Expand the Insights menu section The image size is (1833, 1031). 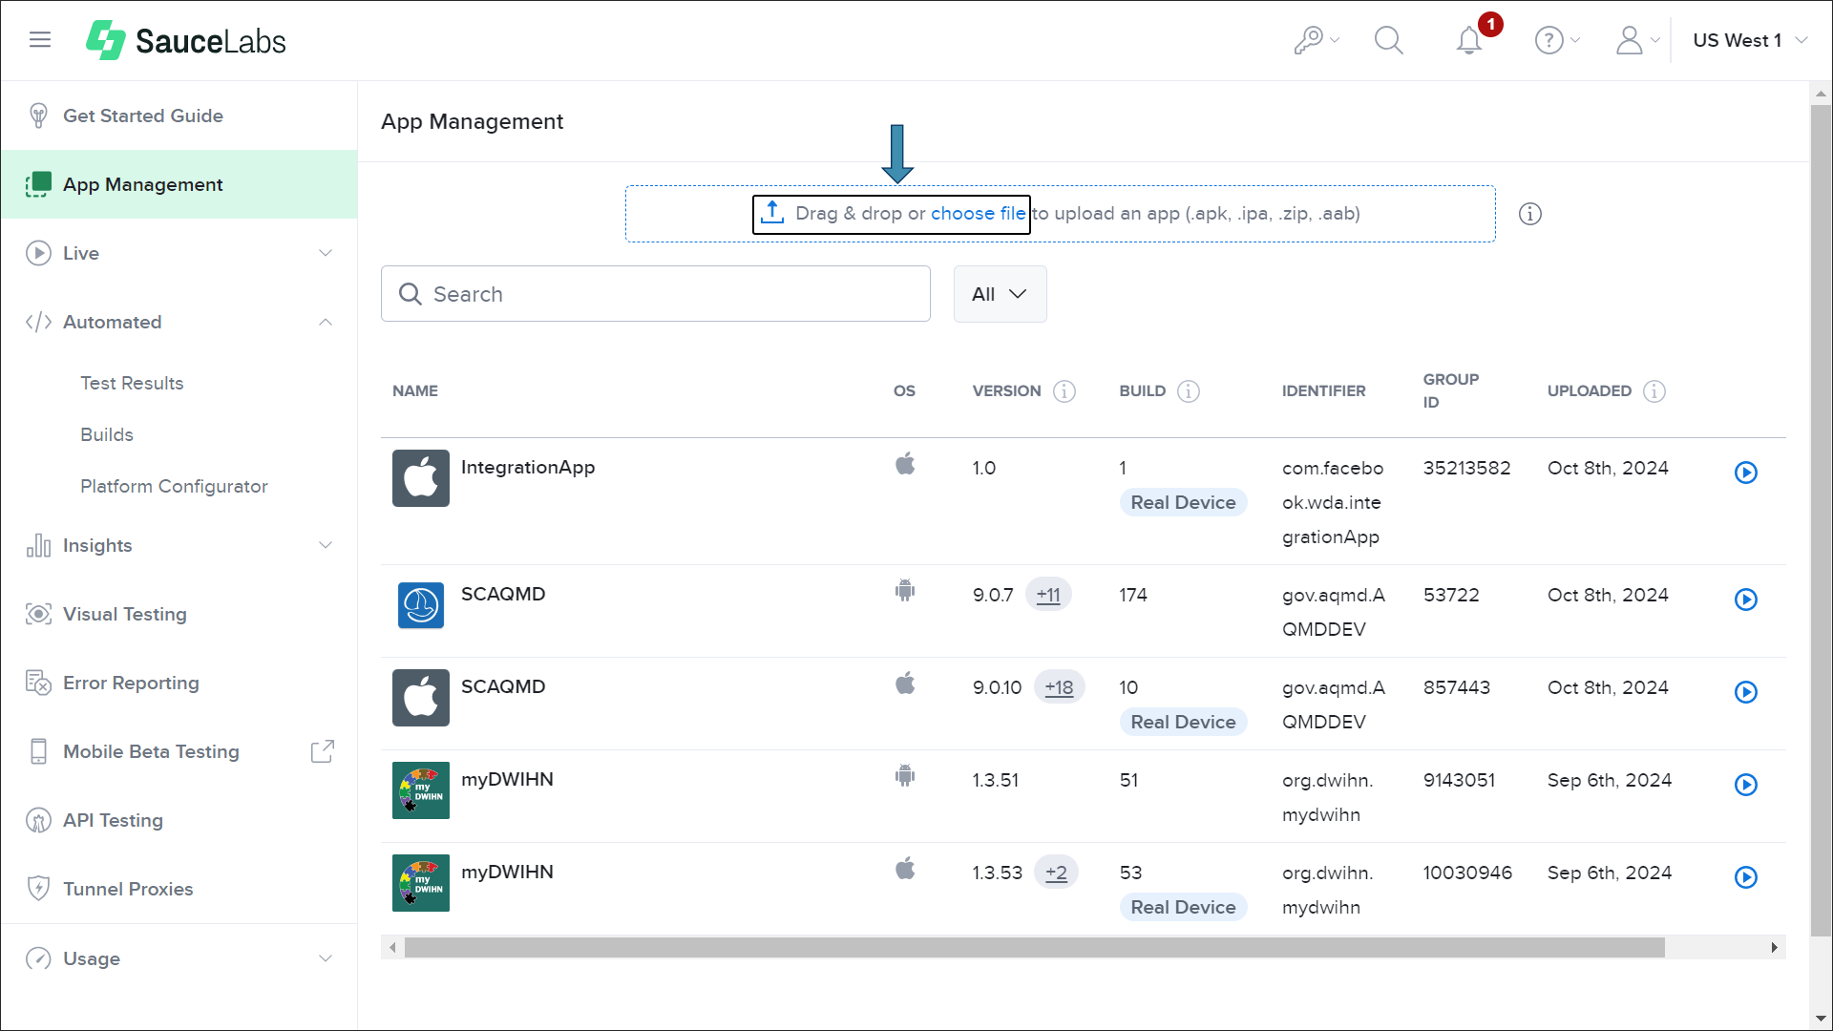326,545
